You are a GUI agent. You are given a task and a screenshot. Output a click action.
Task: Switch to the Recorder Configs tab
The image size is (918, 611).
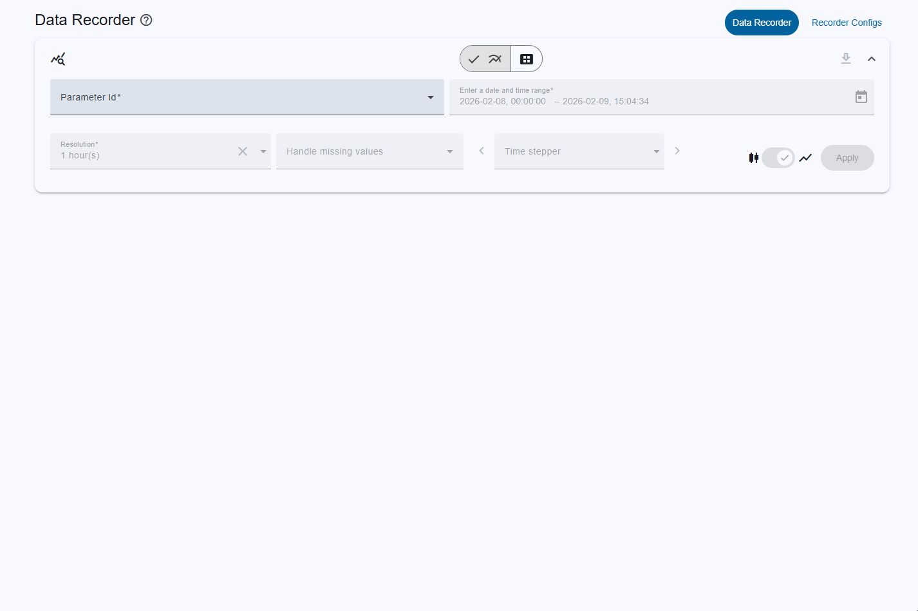(846, 22)
